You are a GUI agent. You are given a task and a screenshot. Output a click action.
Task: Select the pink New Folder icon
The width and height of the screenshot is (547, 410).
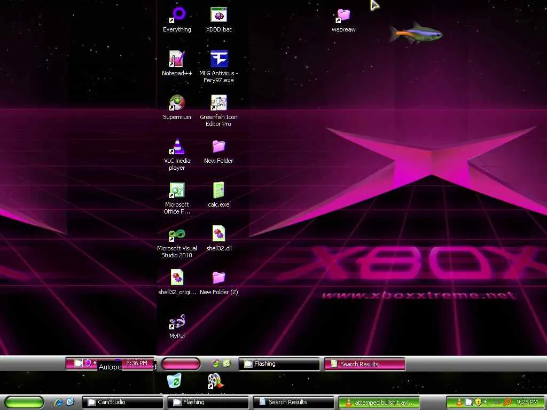pos(218,152)
